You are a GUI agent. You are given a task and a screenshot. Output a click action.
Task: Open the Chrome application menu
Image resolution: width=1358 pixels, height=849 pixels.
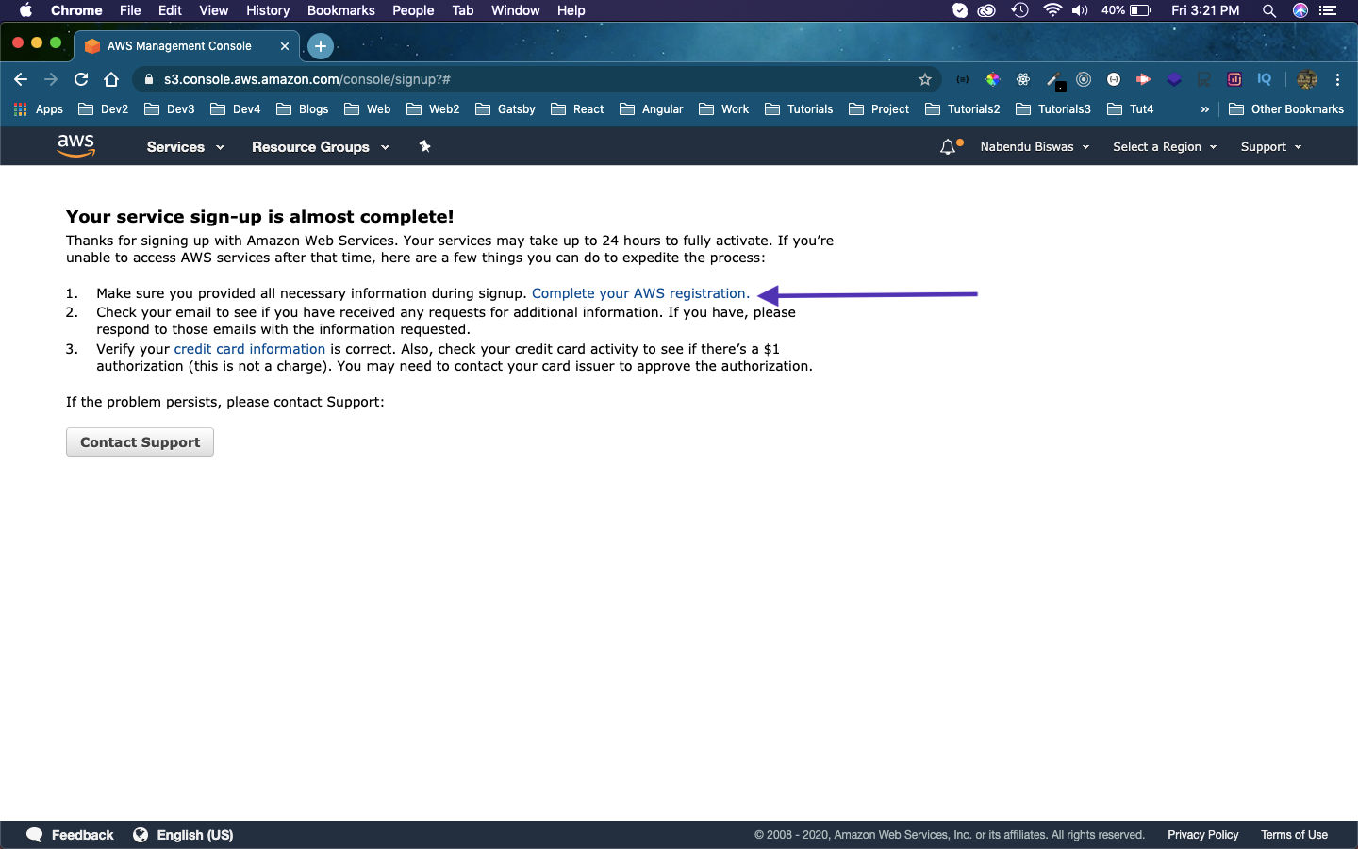(x=76, y=10)
